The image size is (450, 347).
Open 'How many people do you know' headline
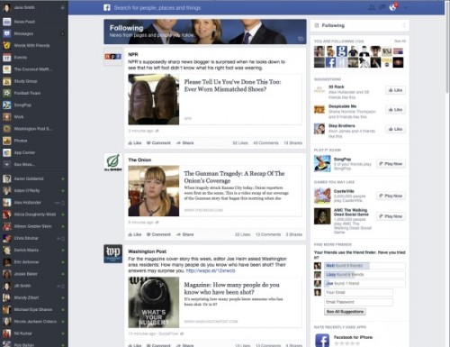231,288
